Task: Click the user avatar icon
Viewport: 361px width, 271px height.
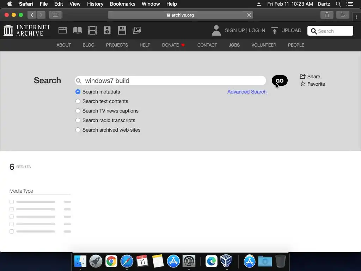Action: pyautogui.click(x=216, y=30)
